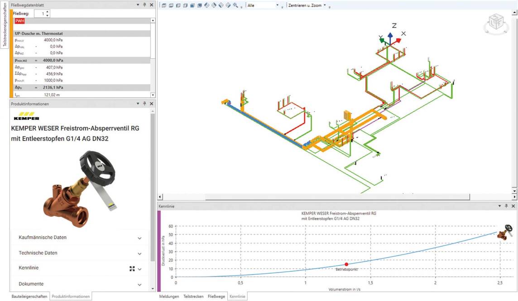Click the 3D view scroll-left arrow
Image resolution: width=518 pixels, height=301 pixels.
point(160,197)
